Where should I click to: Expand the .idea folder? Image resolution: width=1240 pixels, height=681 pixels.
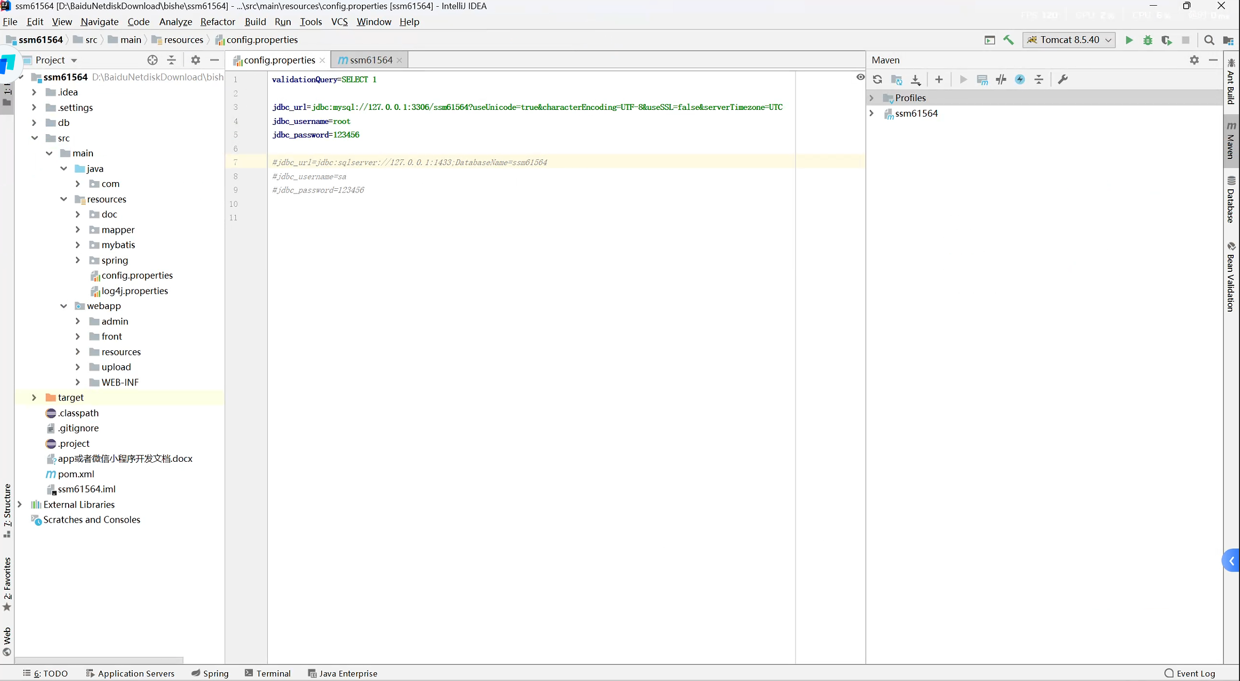[34, 92]
